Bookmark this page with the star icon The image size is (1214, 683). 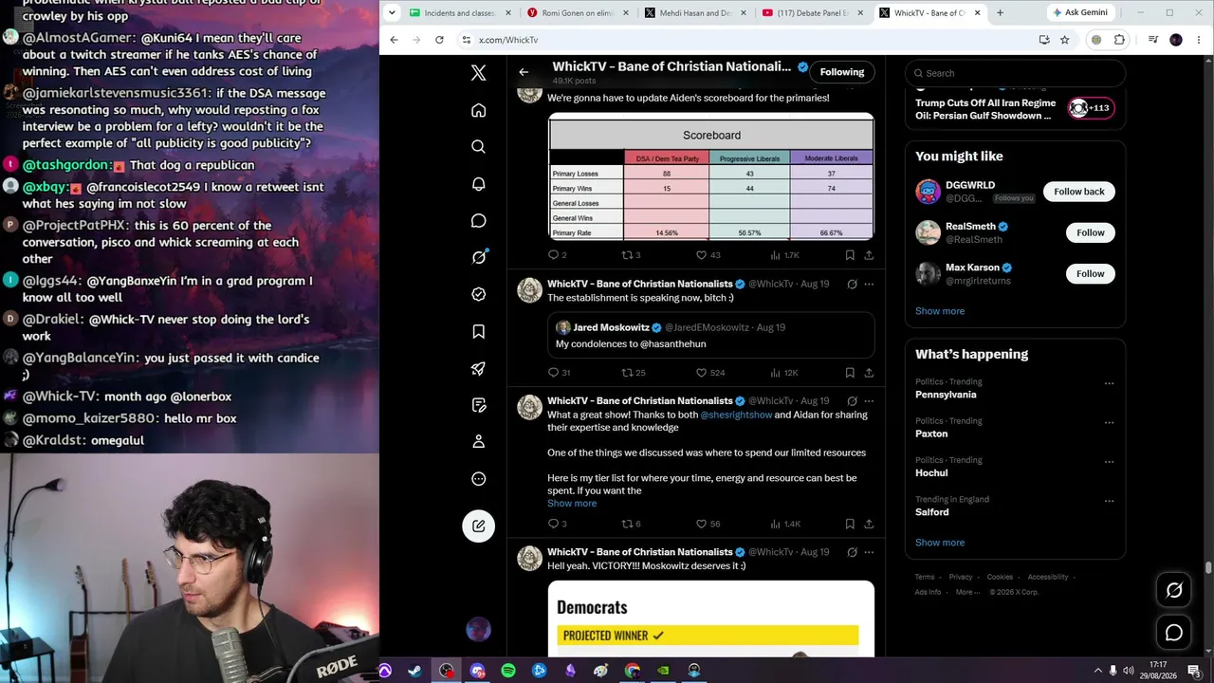click(x=1065, y=40)
